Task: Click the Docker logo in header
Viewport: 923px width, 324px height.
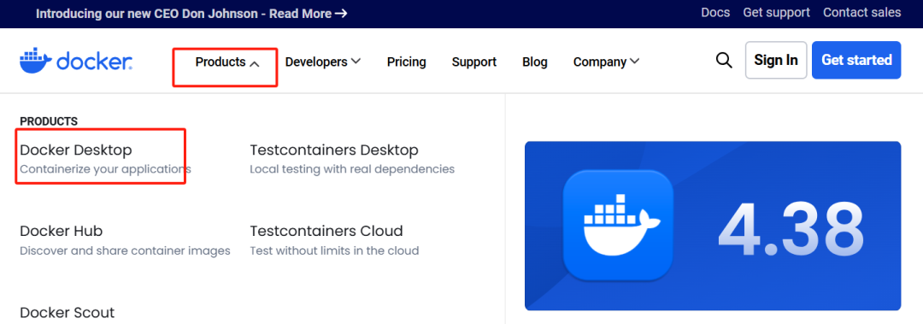Action: 76,62
